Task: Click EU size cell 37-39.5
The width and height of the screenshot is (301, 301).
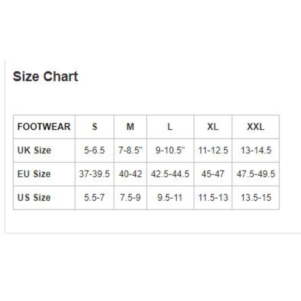Action: coord(94,174)
